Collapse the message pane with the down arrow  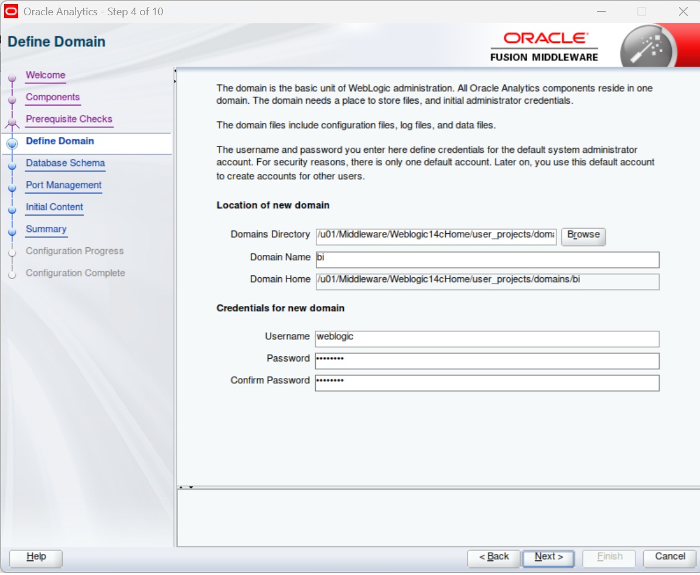[x=191, y=487]
